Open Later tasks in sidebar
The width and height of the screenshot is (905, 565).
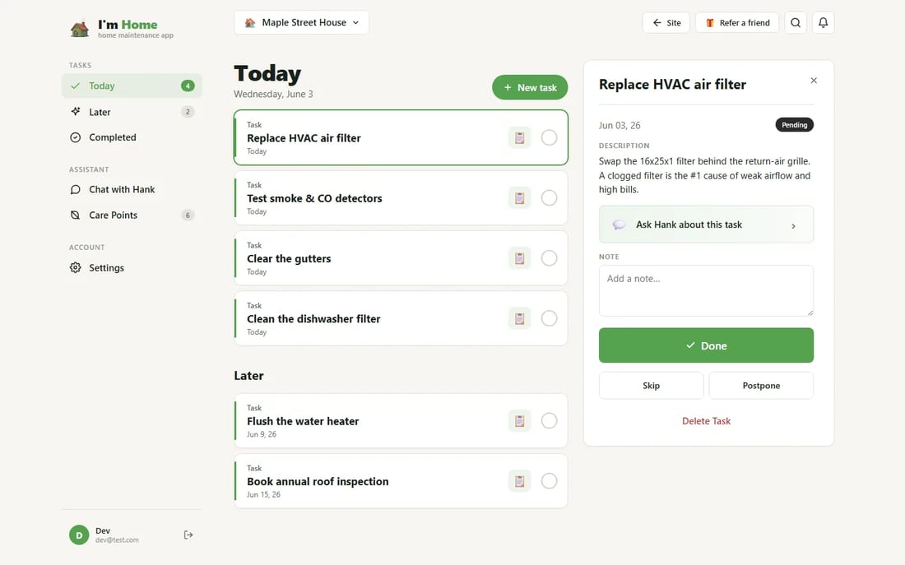point(132,111)
